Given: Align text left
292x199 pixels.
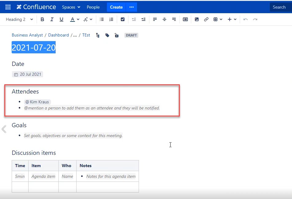Looking at the screenshot, I should (155, 19).
